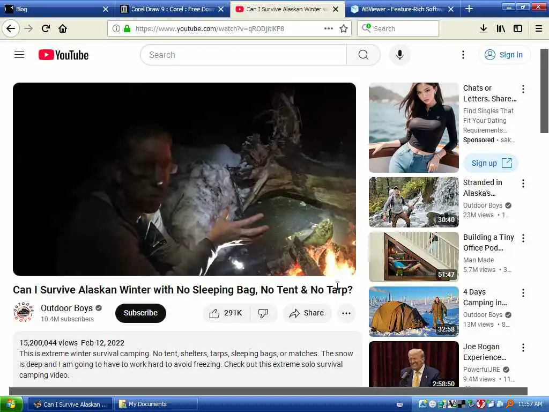Click the Windows Start button
This screenshot has width=549, height=412.
pos(11,404)
